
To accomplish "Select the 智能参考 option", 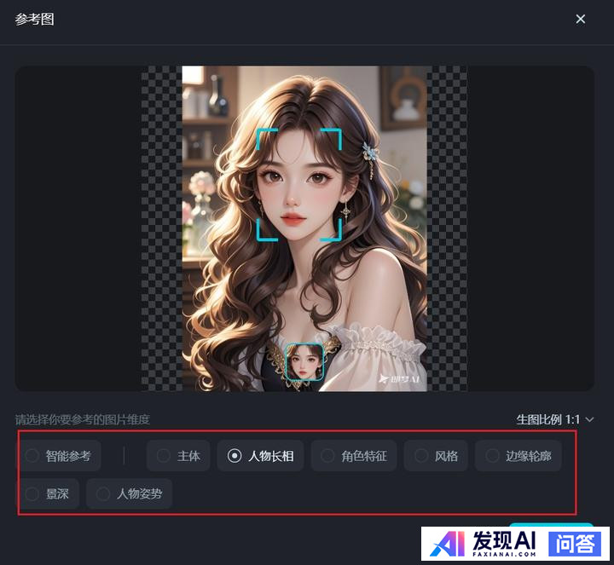I will pyautogui.click(x=59, y=456).
